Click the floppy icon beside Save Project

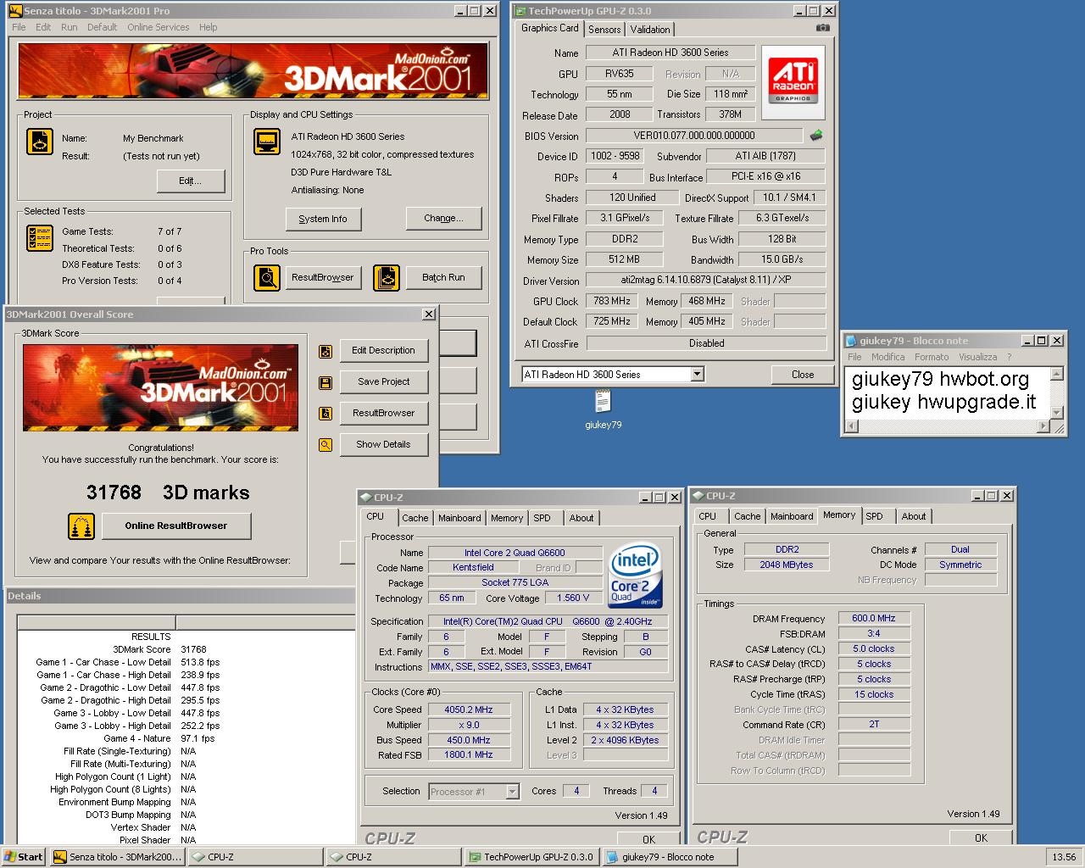(325, 382)
